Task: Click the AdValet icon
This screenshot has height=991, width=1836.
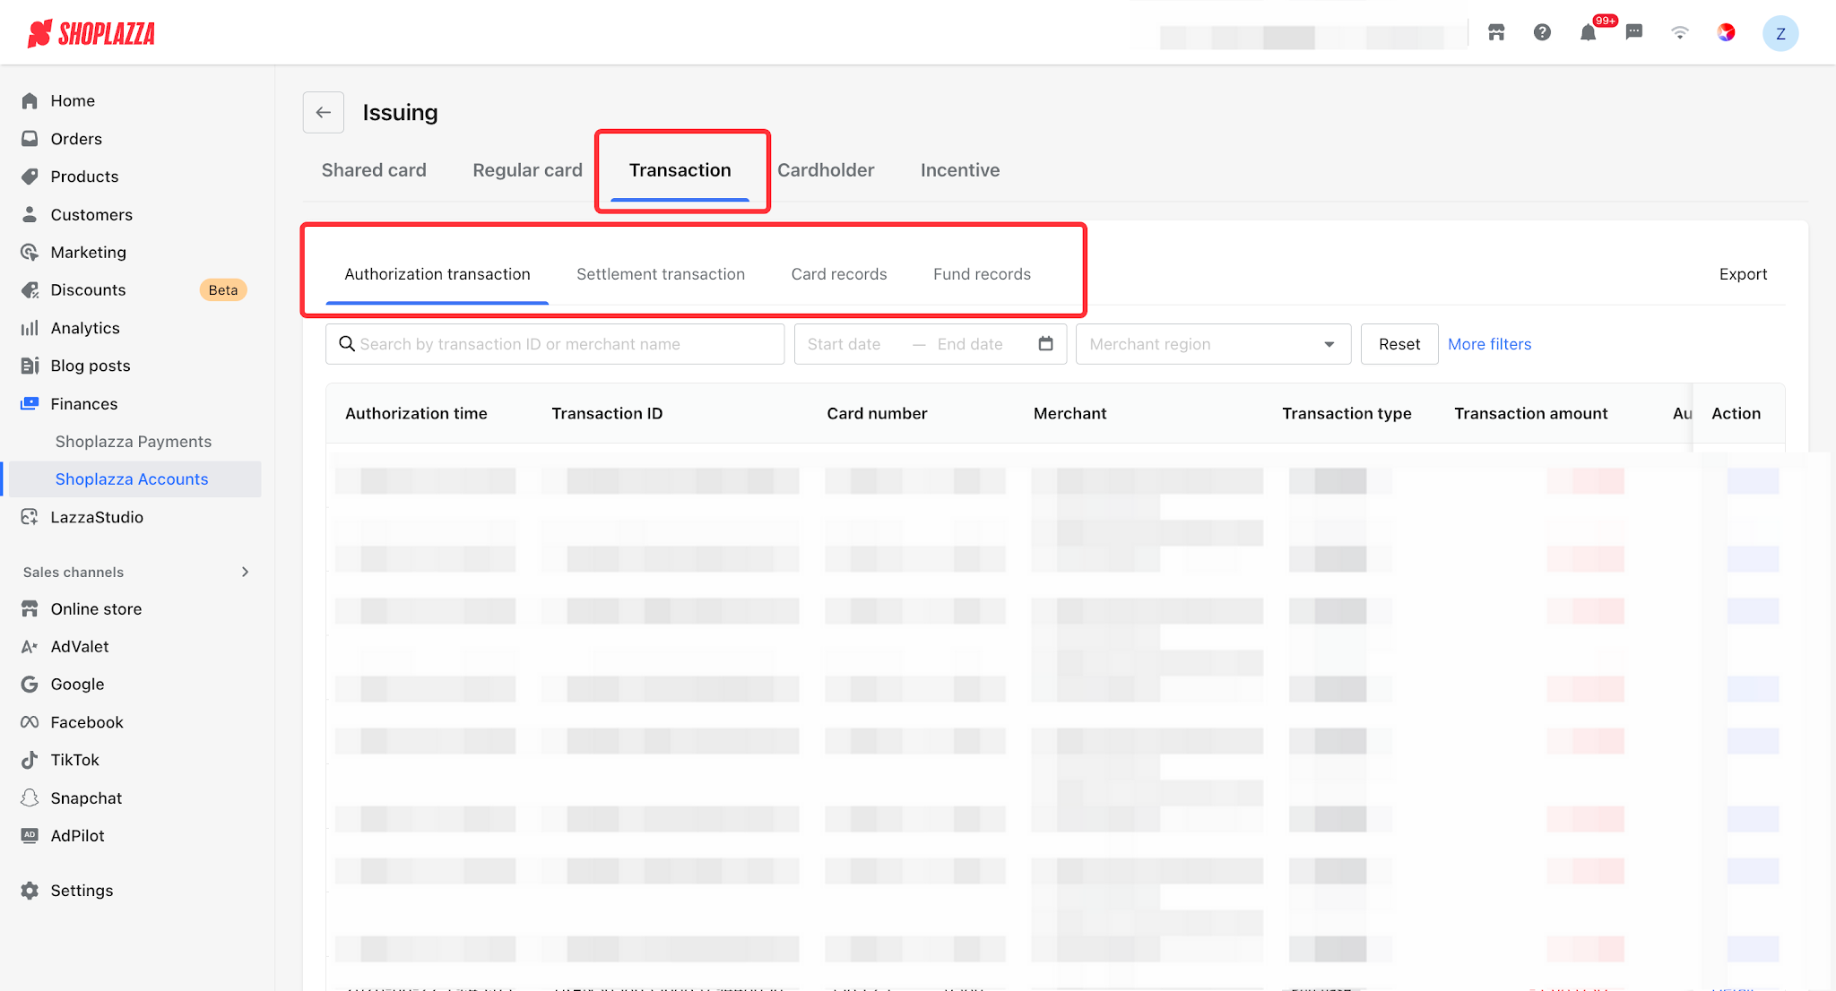Action: pyautogui.click(x=30, y=647)
